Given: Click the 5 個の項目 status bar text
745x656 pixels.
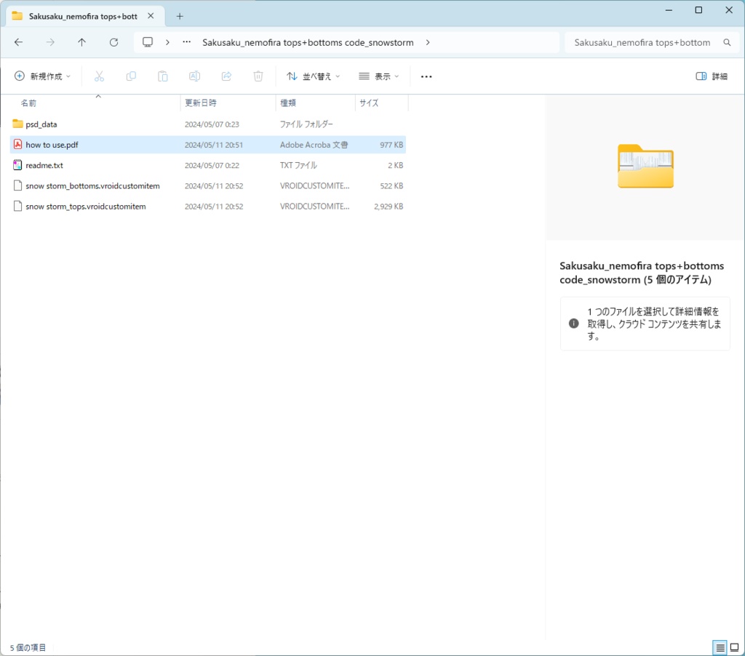Looking at the screenshot, I should pos(28,647).
